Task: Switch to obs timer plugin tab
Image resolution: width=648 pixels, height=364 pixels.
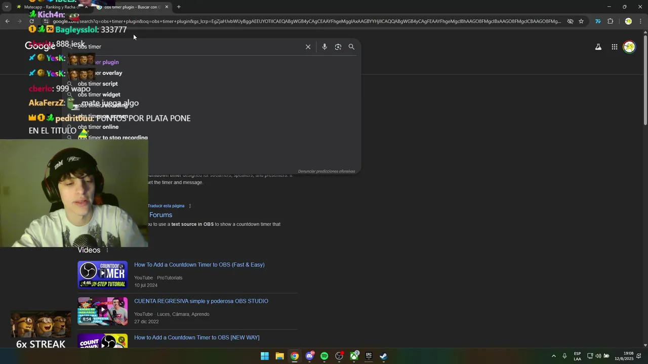Action: (x=132, y=7)
